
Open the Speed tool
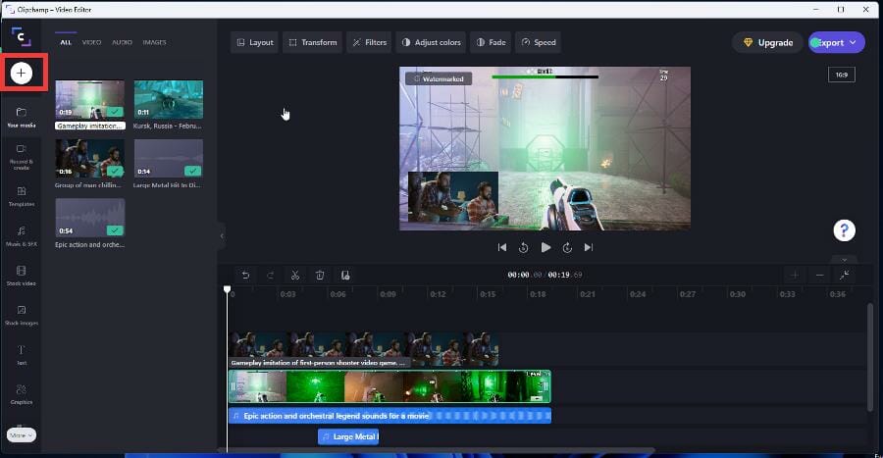(x=538, y=42)
